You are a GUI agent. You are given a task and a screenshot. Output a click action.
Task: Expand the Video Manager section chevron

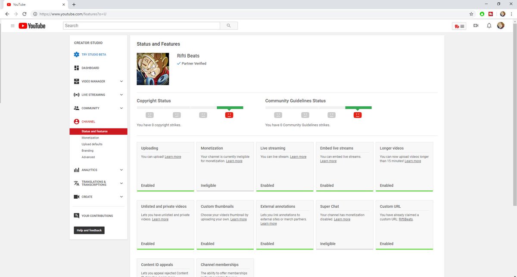[121, 81]
